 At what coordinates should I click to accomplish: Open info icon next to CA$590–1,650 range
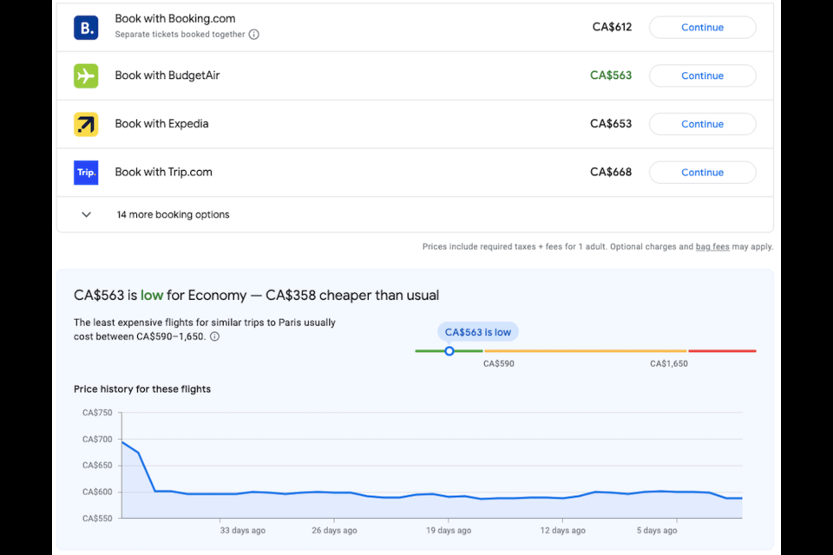pos(214,336)
